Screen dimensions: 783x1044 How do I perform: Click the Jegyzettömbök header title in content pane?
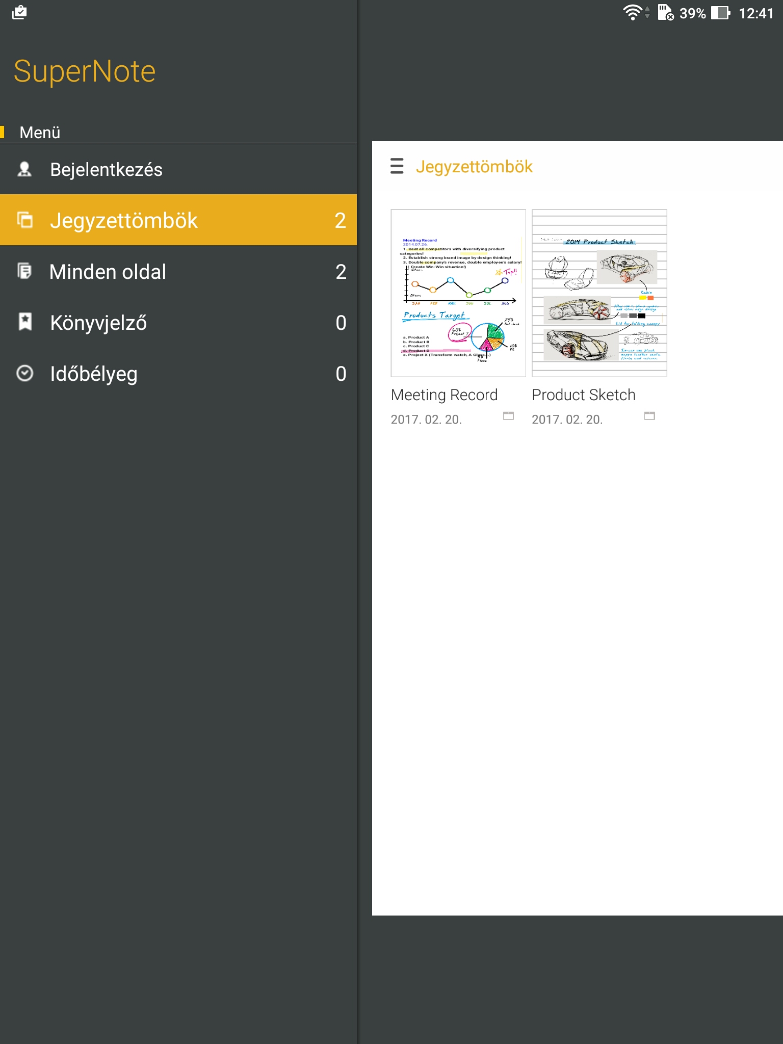pyautogui.click(x=474, y=167)
